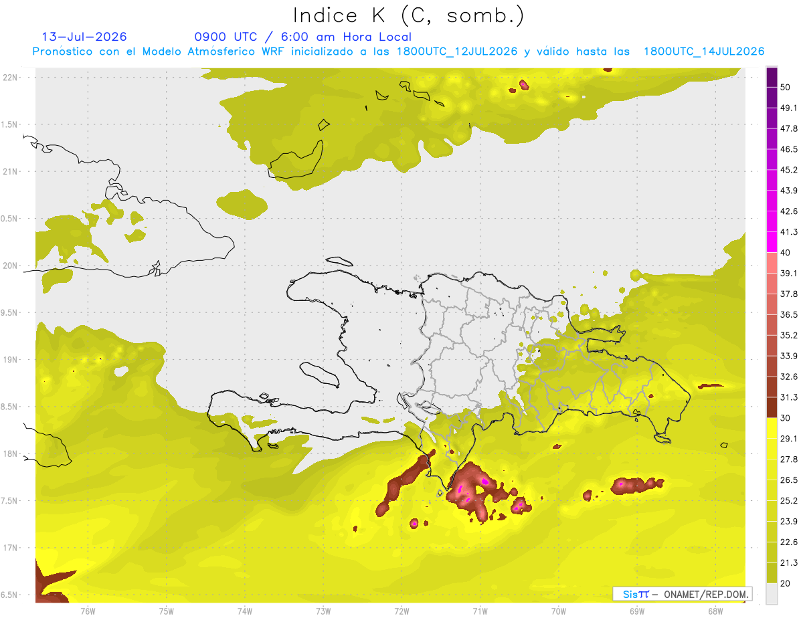Click colorbar label "22.6"
The height and width of the screenshot is (620, 803).
(x=789, y=542)
